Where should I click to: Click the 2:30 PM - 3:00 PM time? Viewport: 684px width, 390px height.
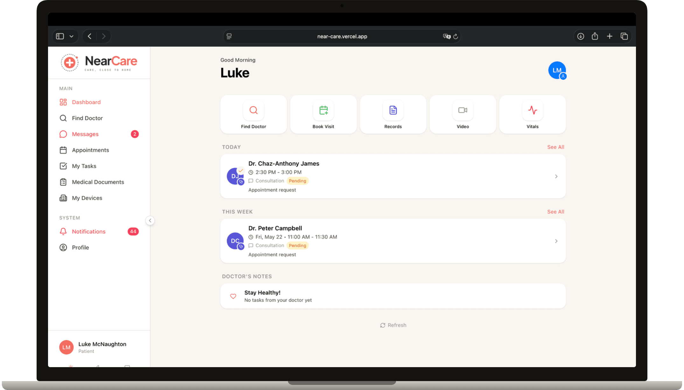(278, 172)
